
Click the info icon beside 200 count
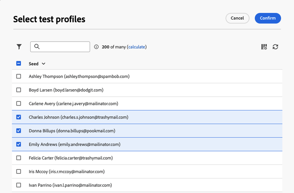point(96,47)
